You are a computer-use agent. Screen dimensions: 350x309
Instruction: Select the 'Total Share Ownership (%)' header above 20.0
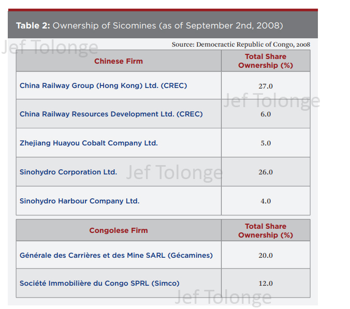tap(266, 230)
